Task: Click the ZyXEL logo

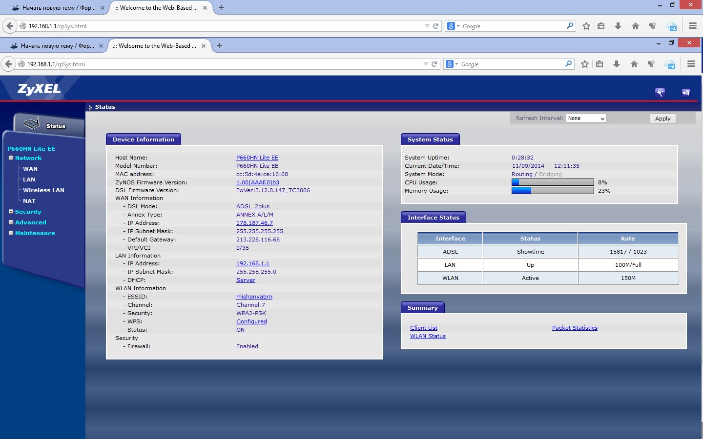Action: point(39,89)
